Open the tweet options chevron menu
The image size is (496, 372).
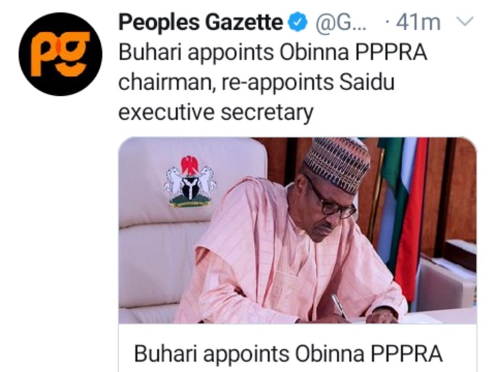pos(466,22)
